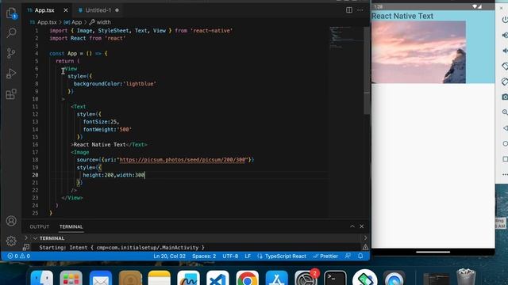Switch to the Untitled-1 tab
Screen dimensions: 508x285
pyautogui.click(x=98, y=10)
